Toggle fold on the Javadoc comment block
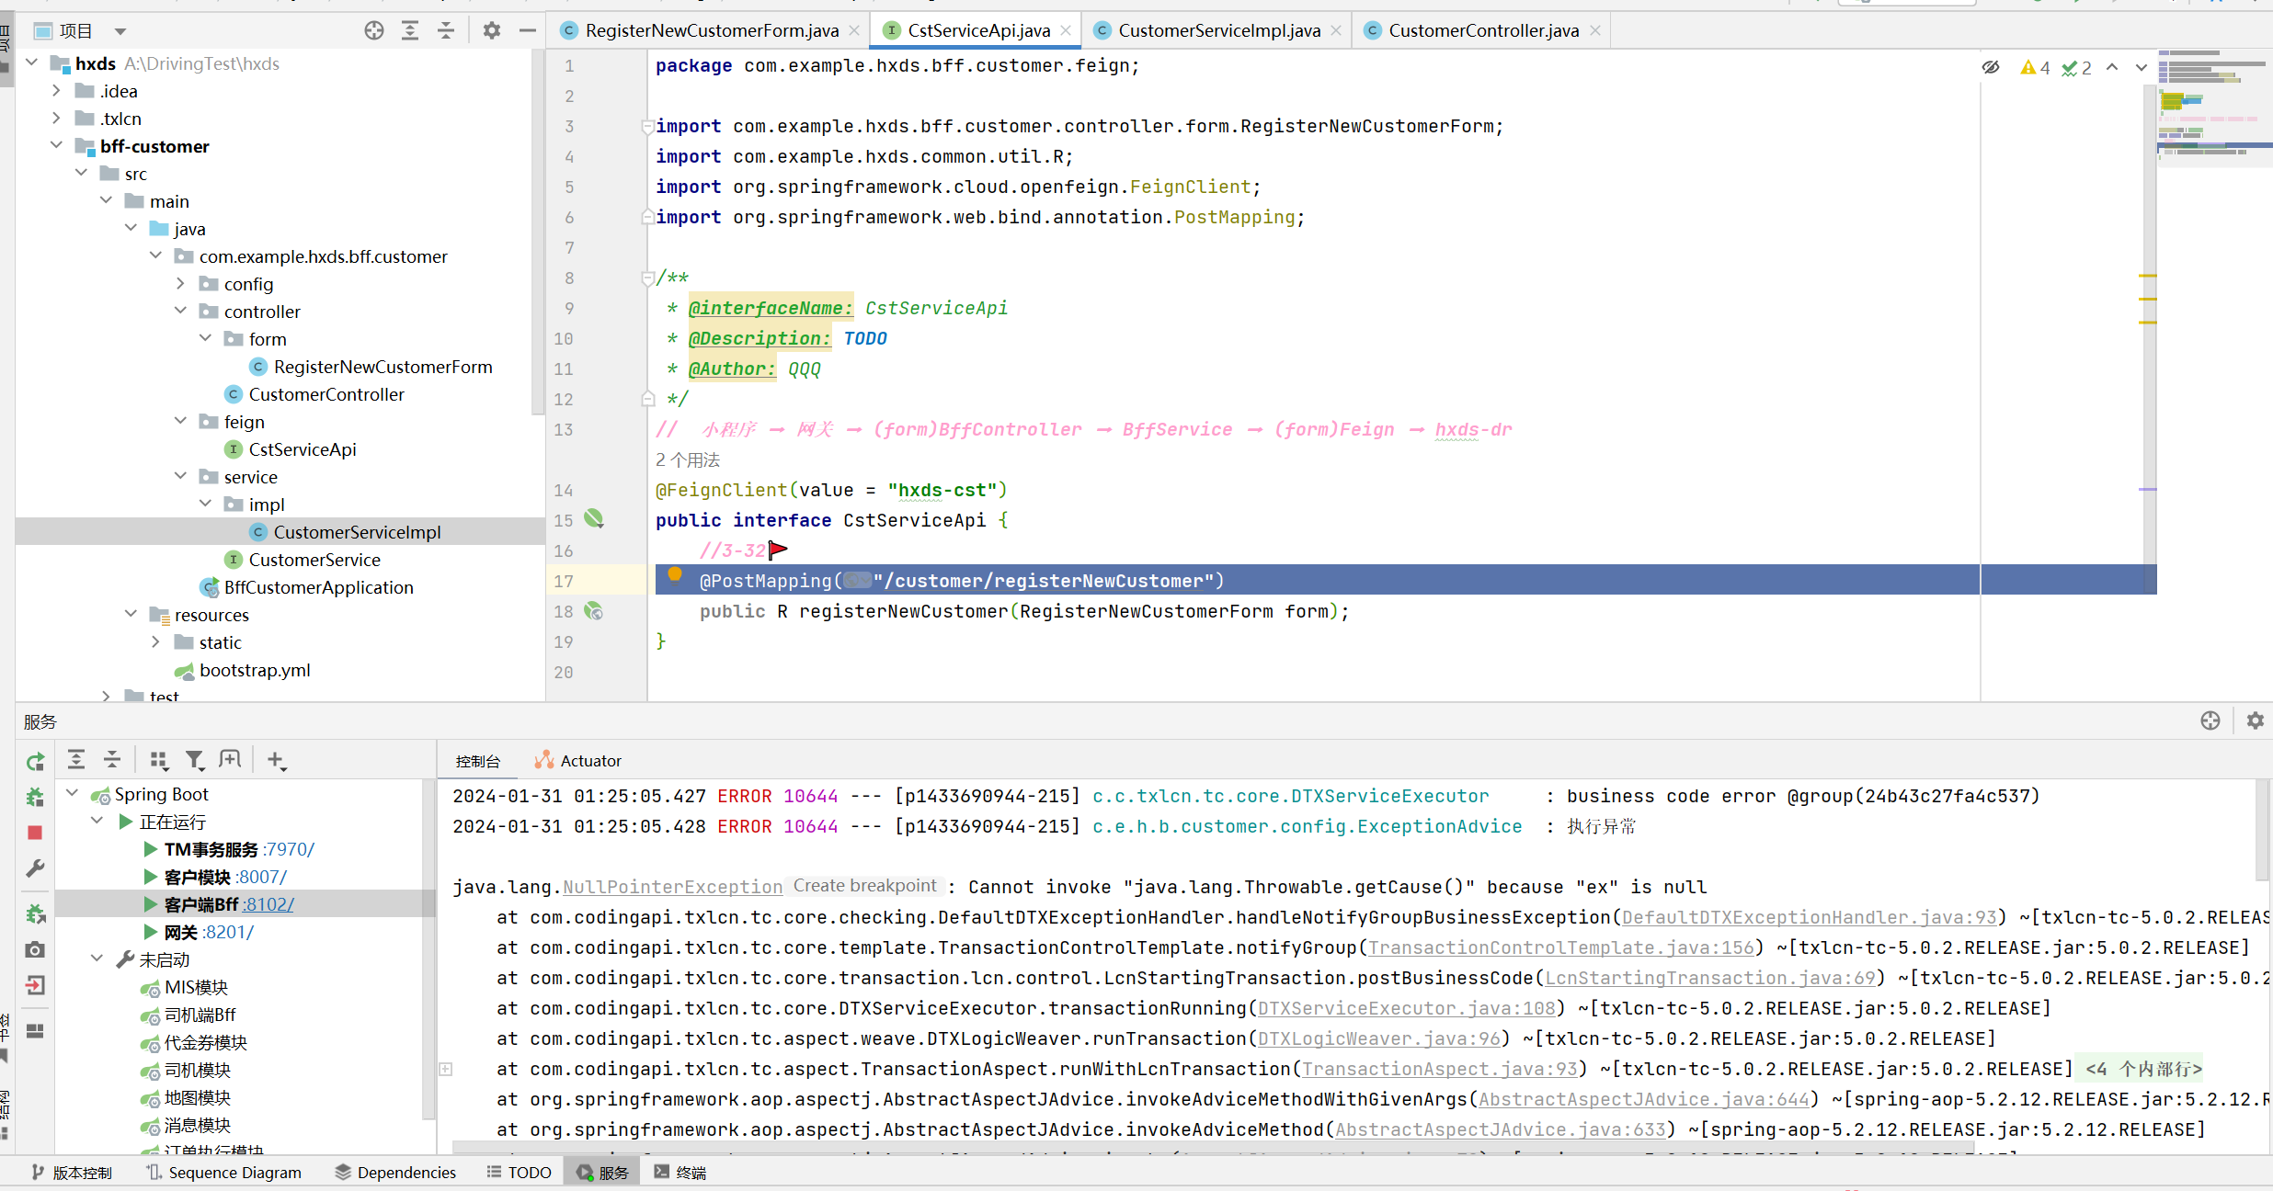2273x1191 pixels. 647,278
